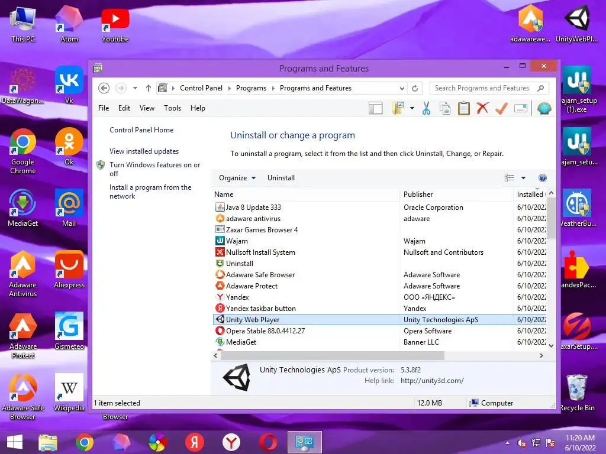
Task: Select Nullsoft Install System entry
Action: (381, 252)
